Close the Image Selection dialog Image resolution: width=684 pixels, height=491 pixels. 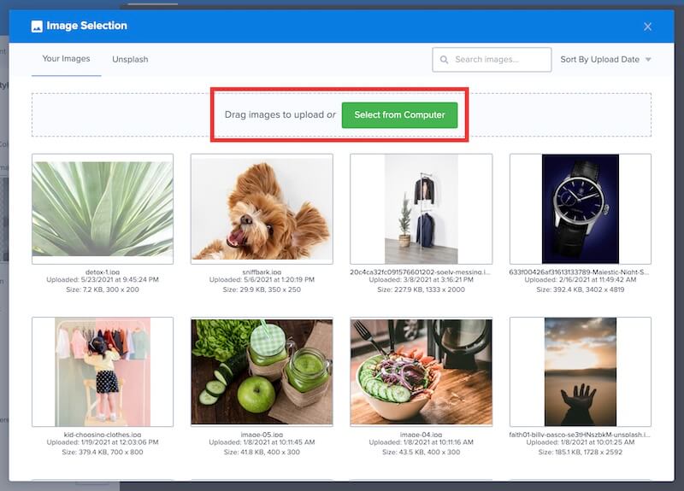[x=647, y=26]
